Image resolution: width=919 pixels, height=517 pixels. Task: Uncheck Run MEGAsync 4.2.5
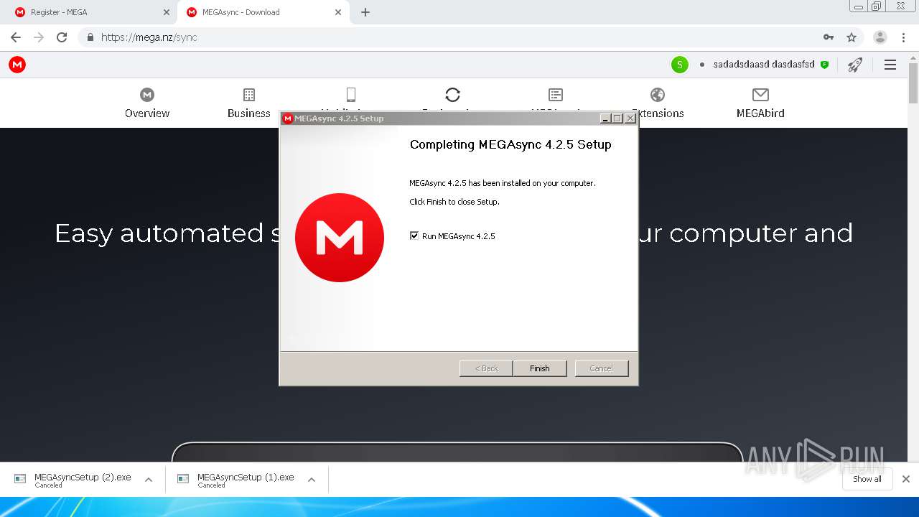coord(414,236)
